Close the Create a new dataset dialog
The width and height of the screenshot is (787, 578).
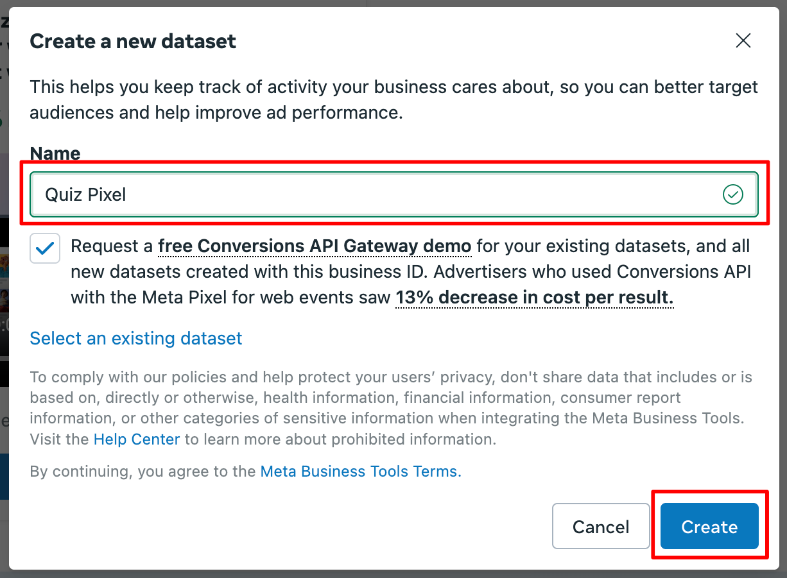click(743, 41)
